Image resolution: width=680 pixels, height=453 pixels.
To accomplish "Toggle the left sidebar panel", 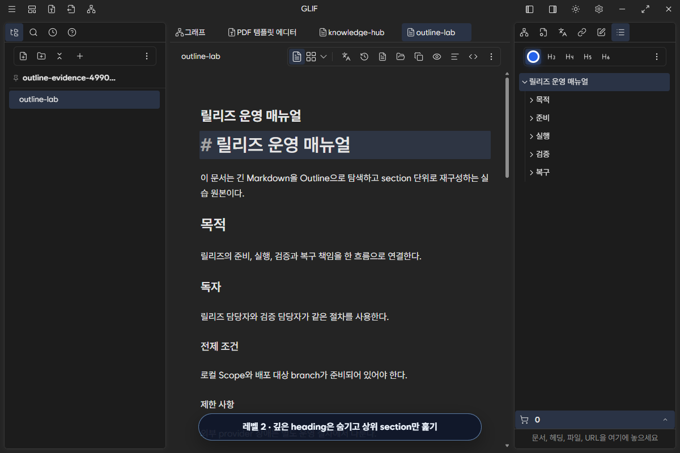I will [530, 9].
